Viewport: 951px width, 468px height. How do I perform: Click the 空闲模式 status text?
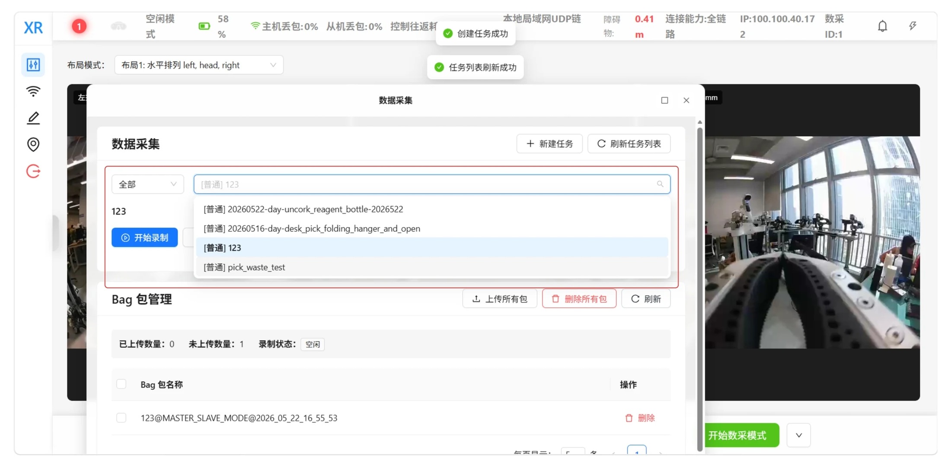[160, 26]
